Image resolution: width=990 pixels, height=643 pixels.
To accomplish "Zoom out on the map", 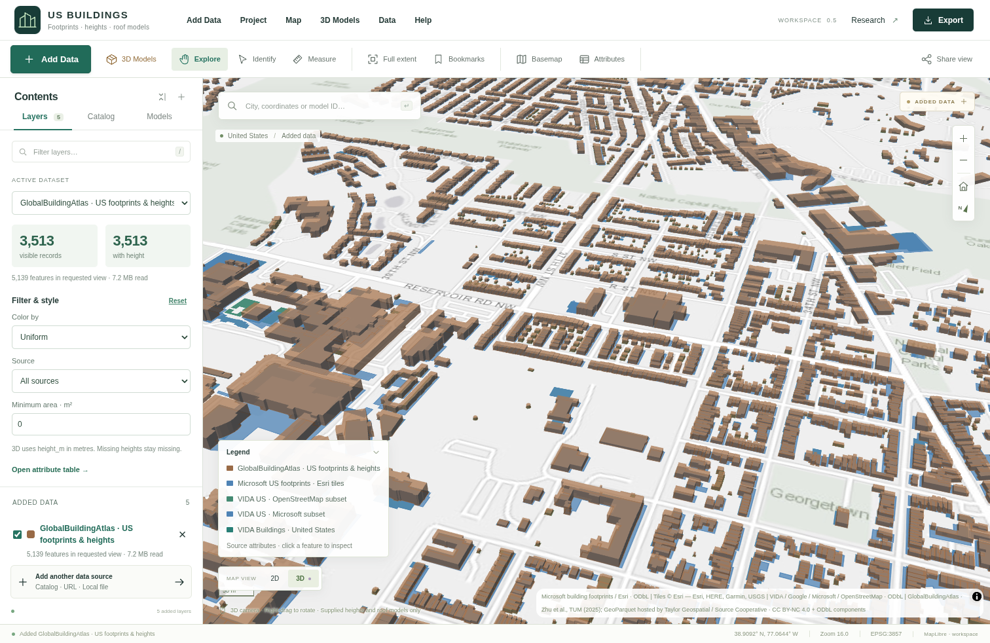I will tap(963, 160).
